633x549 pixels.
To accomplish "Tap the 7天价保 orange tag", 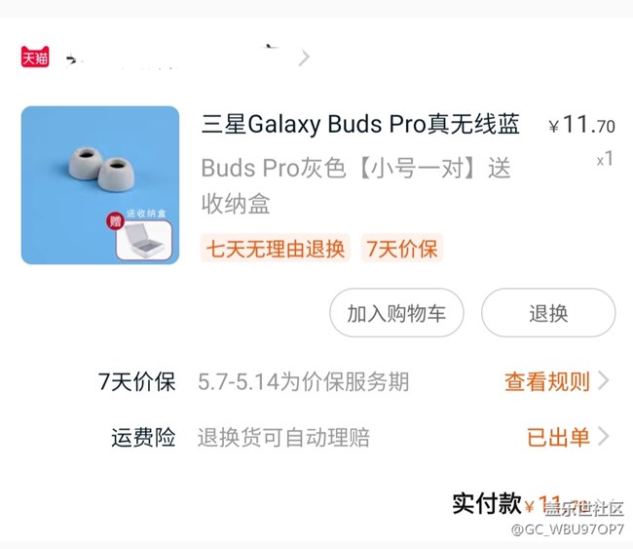I will [402, 249].
